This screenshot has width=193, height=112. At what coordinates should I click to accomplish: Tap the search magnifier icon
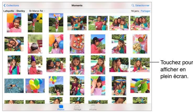pyautogui.click(x=133, y=5)
